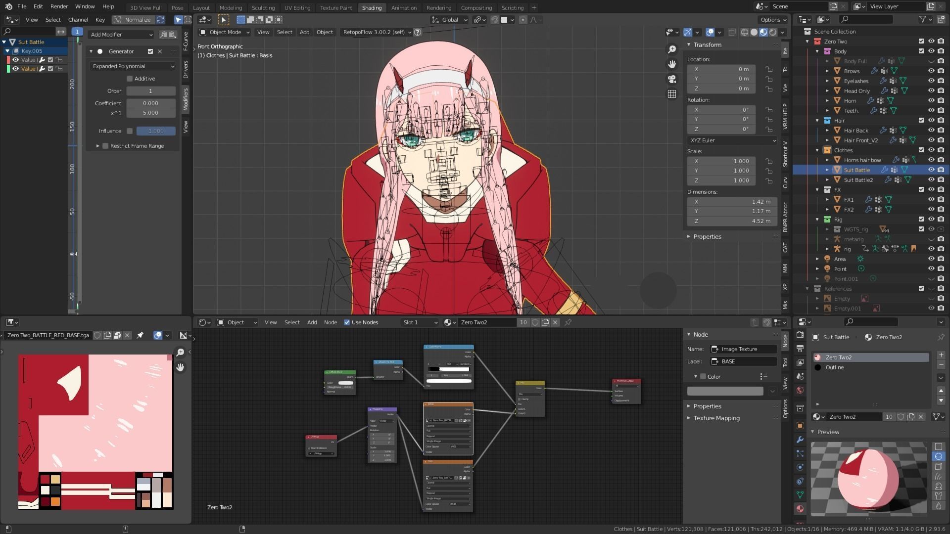The width and height of the screenshot is (950, 534).
Task: Enable Additive checkbox in Generator modifier
Action: point(130,79)
